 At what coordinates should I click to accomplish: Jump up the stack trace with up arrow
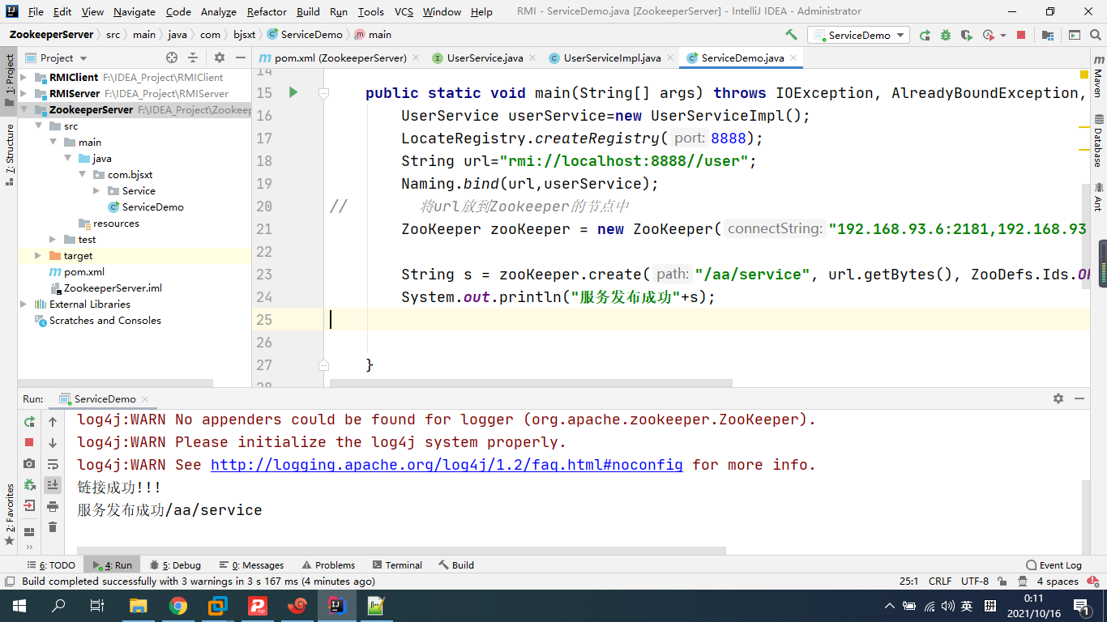[x=53, y=421]
